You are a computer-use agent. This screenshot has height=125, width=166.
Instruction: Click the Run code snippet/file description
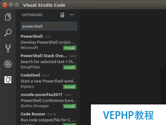48,120
